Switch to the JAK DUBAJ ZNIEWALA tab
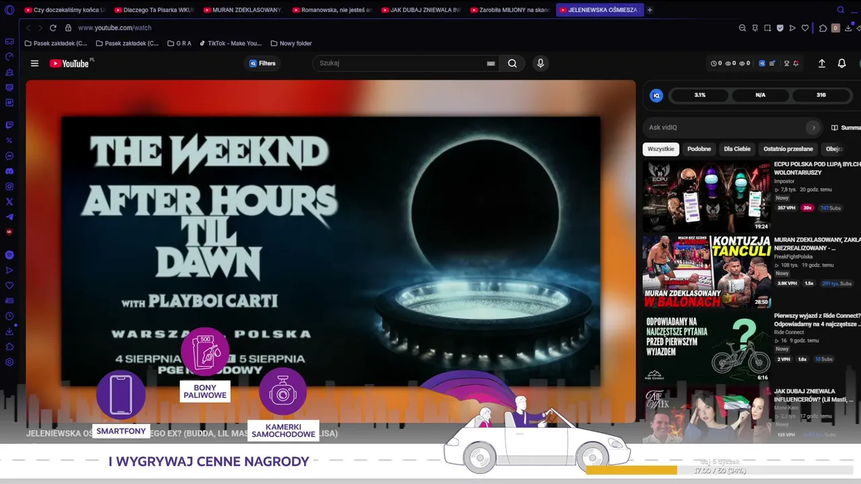 pyautogui.click(x=420, y=10)
